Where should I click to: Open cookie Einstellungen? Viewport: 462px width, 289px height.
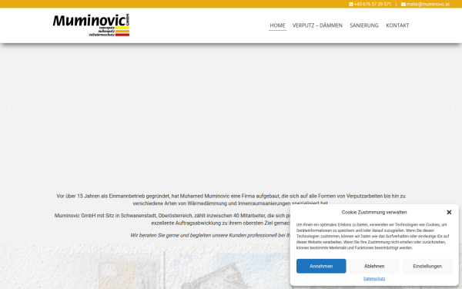click(427, 266)
